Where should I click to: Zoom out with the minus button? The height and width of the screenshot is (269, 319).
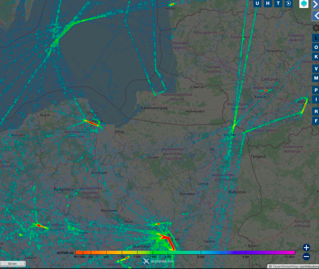306,256
